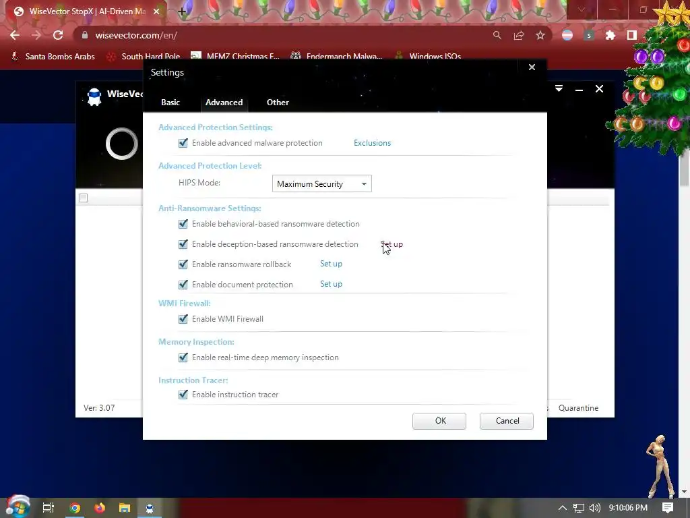Open Endermanch Malware bookmark
Image resolution: width=690 pixels, height=518 pixels.
coord(336,57)
